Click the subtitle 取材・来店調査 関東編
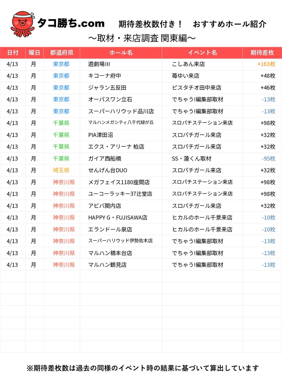 click(143, 38)
